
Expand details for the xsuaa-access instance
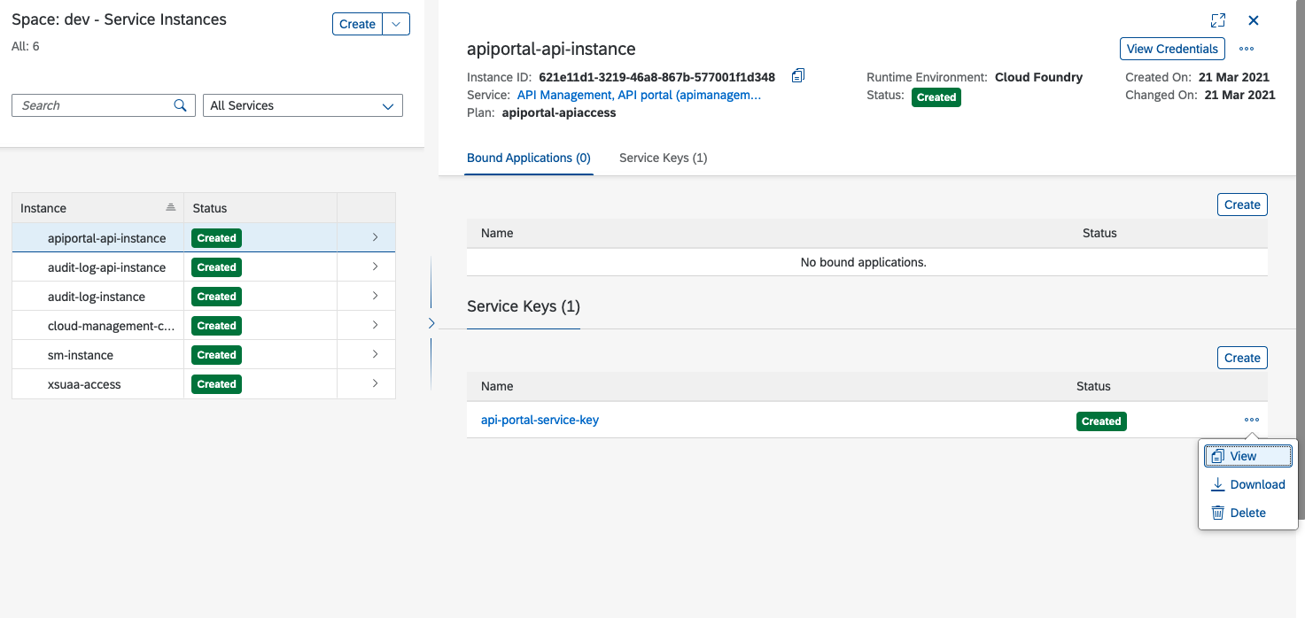(x=375, y=383)
